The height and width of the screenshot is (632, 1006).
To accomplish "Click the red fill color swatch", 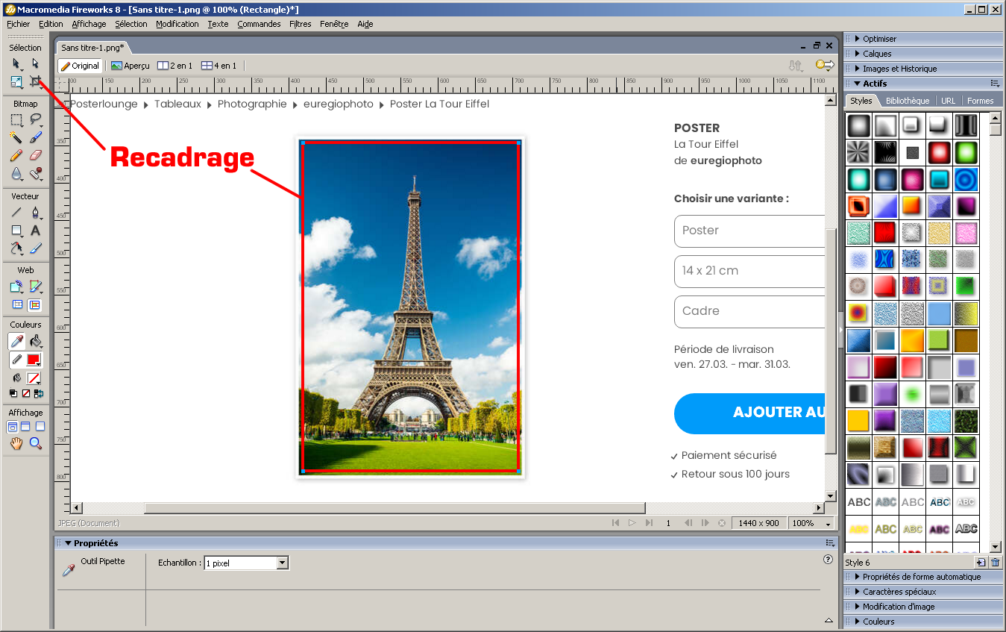I will 34,360.
